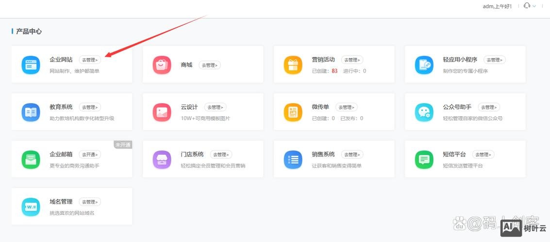Viewport: 550px width, 242px height.
Task: Click the 企业邮箱 title text
Action: (61, 154)
